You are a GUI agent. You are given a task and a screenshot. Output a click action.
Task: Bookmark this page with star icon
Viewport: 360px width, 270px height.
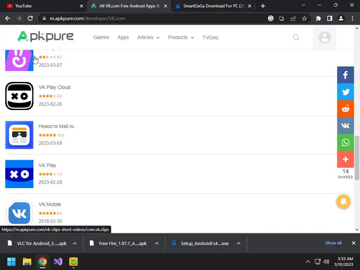[x=304, y=18]
